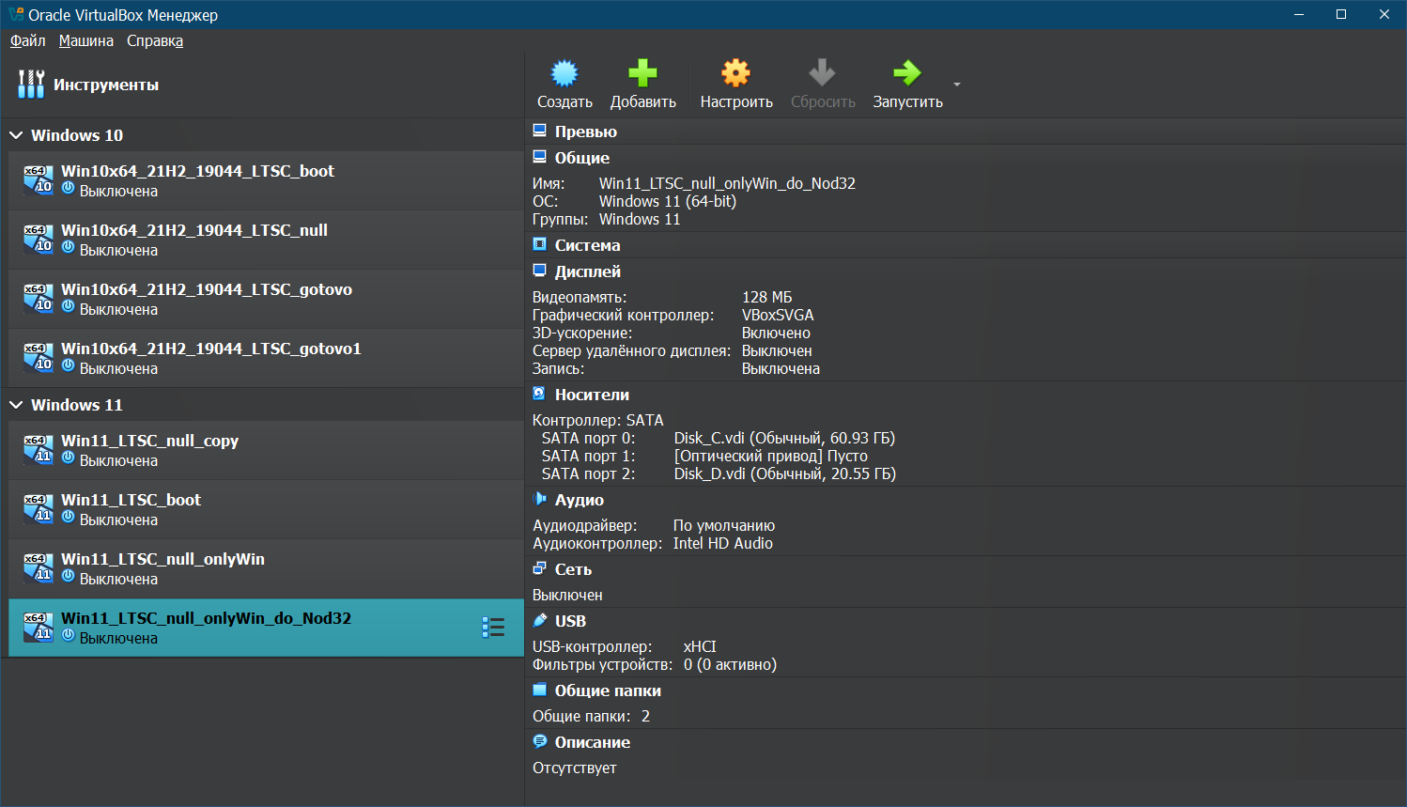Image resolution: width=1407 pixels, height=807 pixels.
Task: Click the xHCI USB controller value
Action: tap(700, 646)
